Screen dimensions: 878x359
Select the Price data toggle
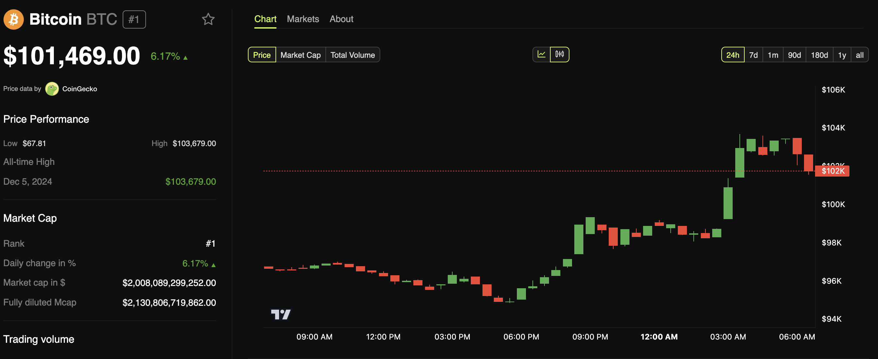coord(262,55)
